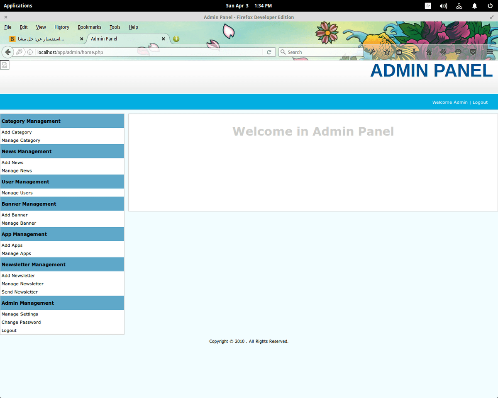The width and height of the screenshot is (498, 398).
Task: Click the key icon in the address bar
Action: pos(19,52)
